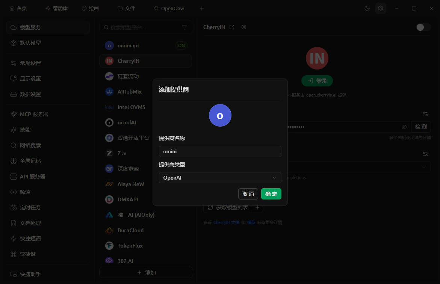The height and width of the screenshot is (284, 440).
Task: Click the 确定 confirm button
Action: pyautogui.click(x=271, y=194)
